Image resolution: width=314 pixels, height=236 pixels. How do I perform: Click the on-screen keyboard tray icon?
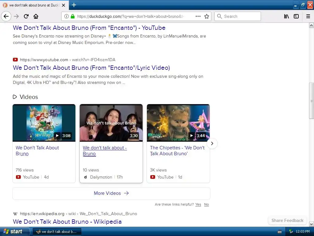pyautogui.click(x=280, y=232)
